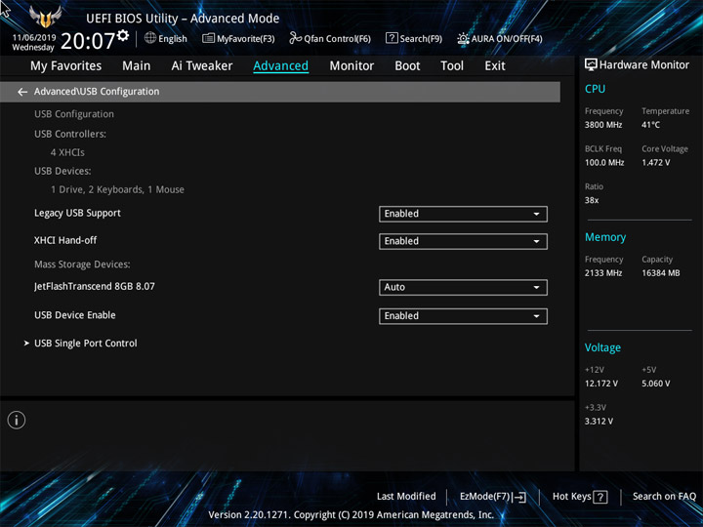Click the USB Devices: label
Viewport: 703px width, 527px height.
62,171
